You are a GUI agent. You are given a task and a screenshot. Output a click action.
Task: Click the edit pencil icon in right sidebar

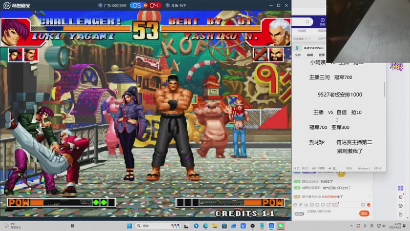coord(401,215)
